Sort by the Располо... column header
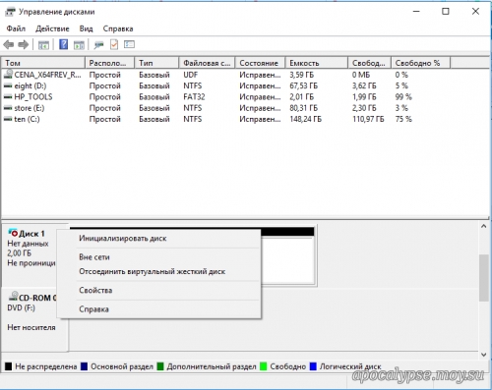The height and width of the screenshot is (390, 492). tap(110, 63)
